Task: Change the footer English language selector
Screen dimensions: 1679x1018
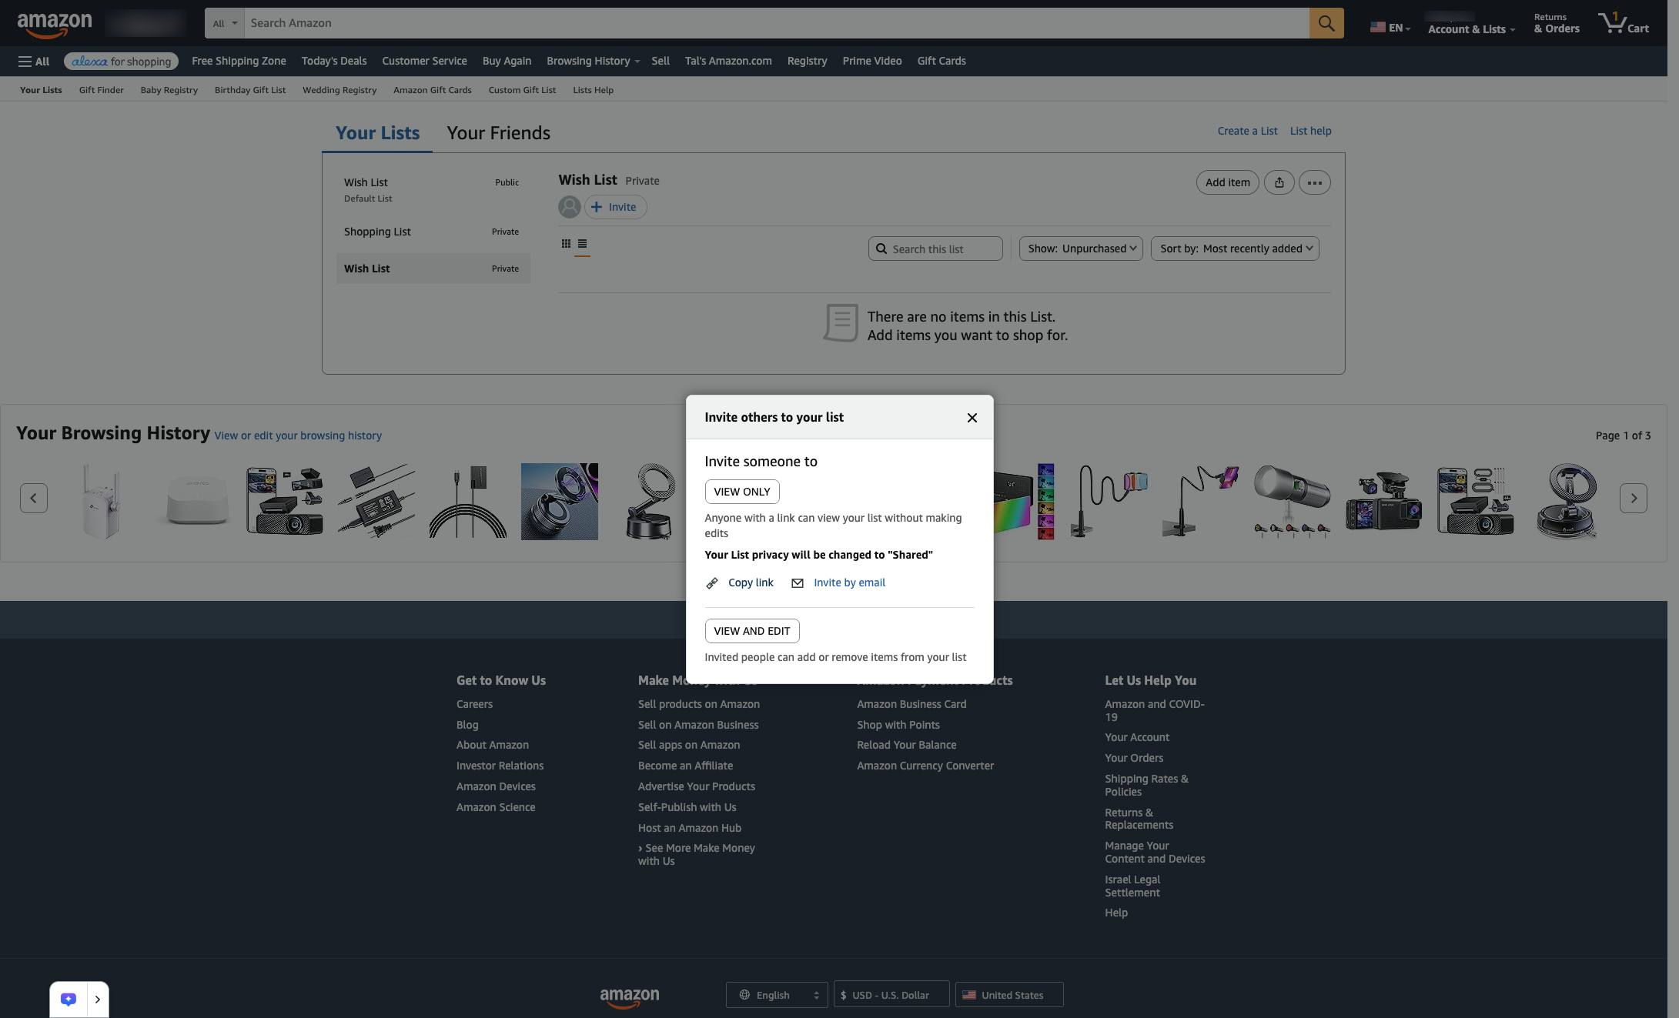Action: click(777, 995)
